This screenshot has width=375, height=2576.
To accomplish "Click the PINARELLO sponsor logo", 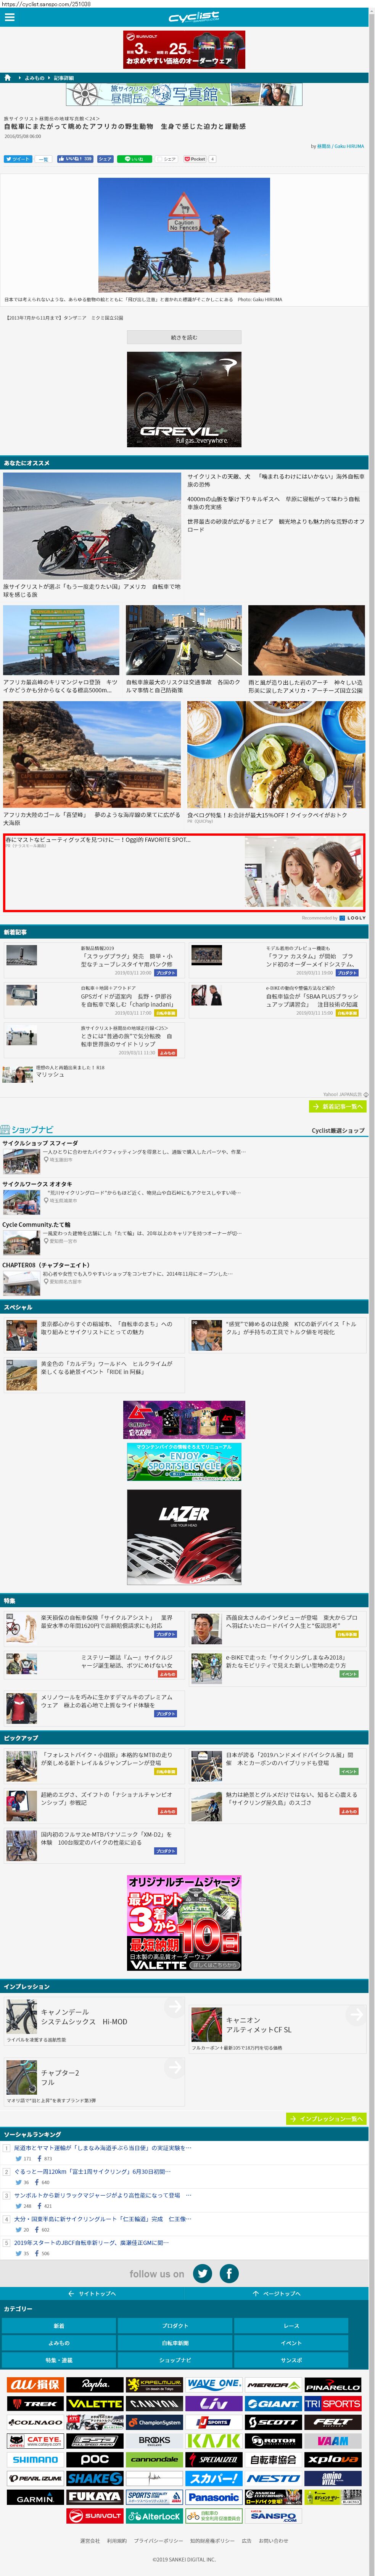I will click(x=332, y=2385).
